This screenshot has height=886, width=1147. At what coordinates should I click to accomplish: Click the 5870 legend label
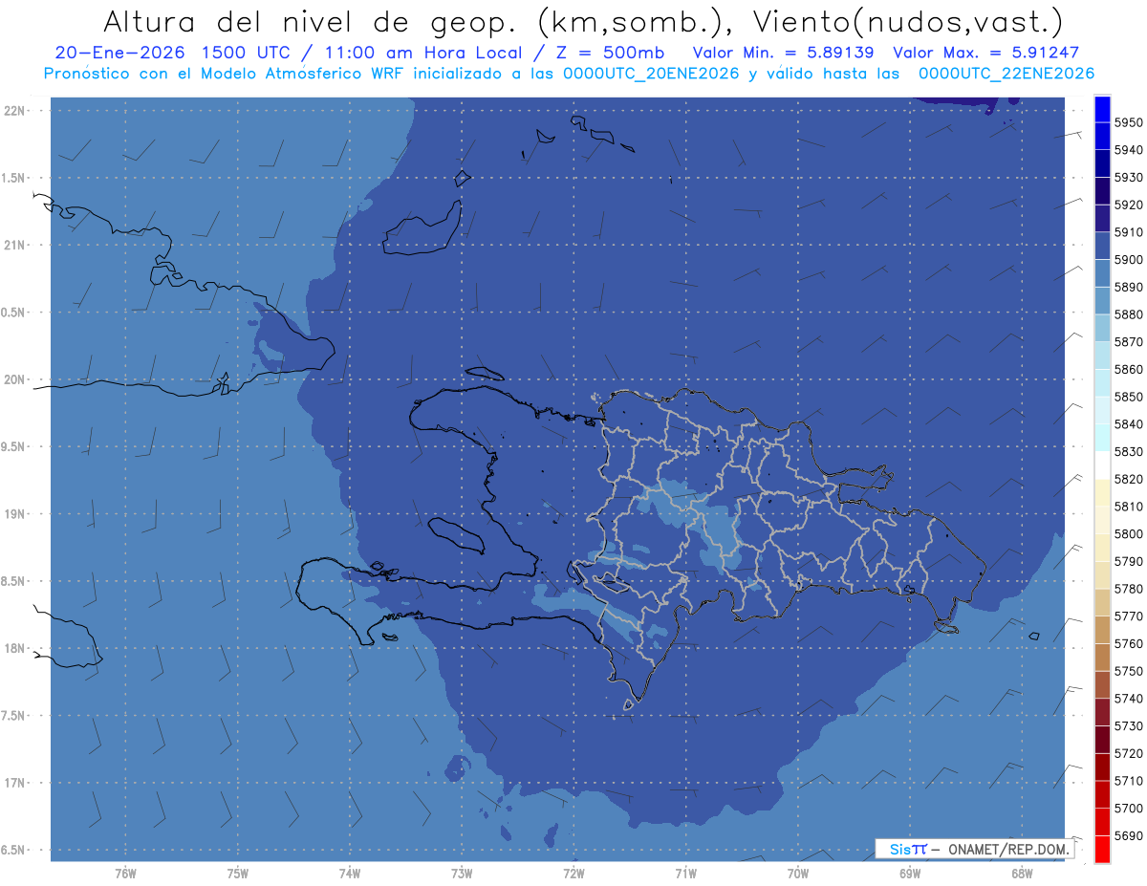click(x=1128, y=342)
